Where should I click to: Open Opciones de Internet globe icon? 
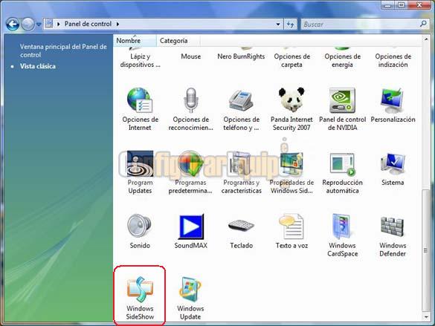pyautogui.click(x=140, y=100)
